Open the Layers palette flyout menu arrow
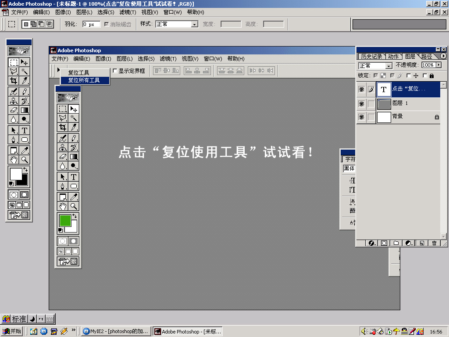 tap(443, 56)
